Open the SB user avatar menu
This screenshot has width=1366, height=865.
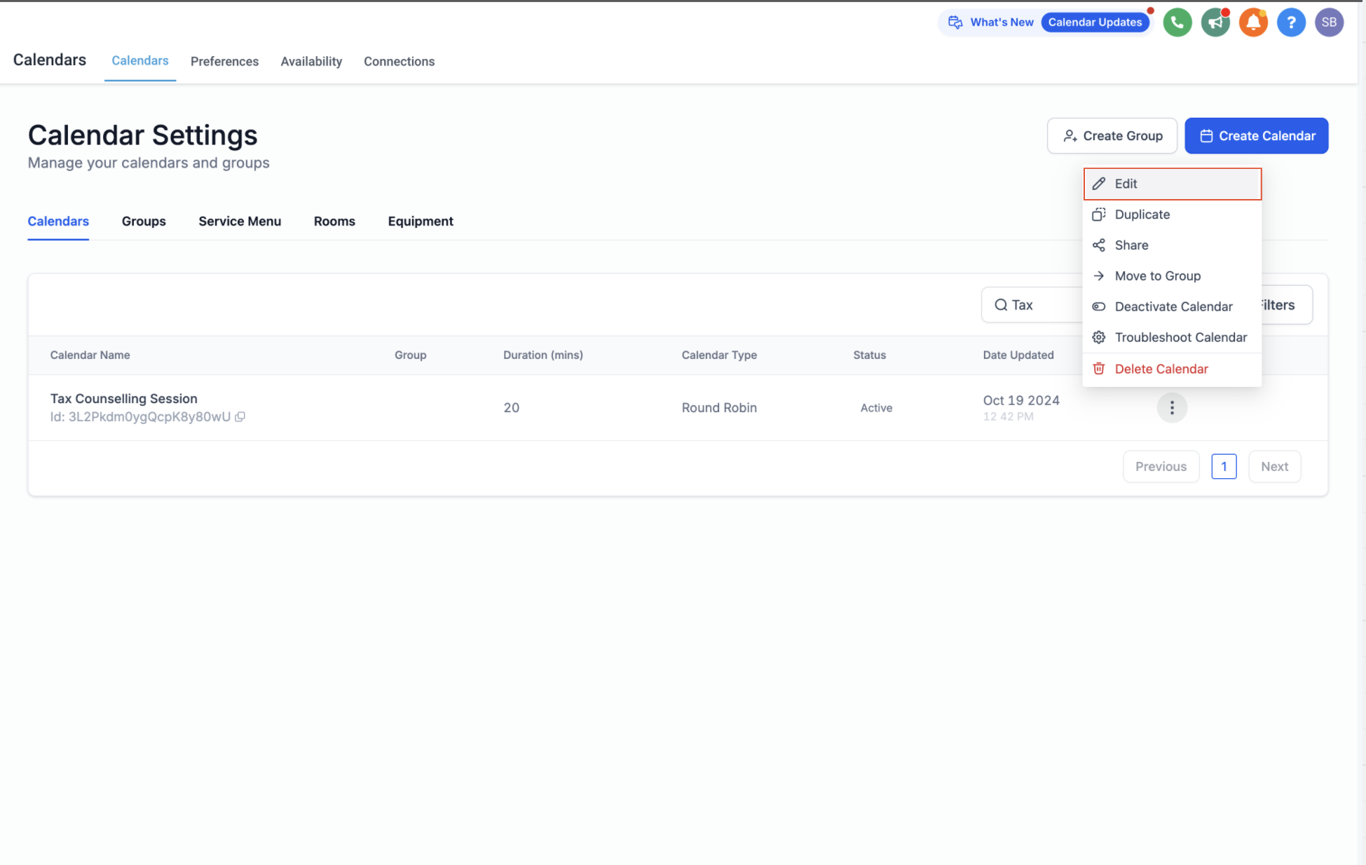tap(1329, 22)
